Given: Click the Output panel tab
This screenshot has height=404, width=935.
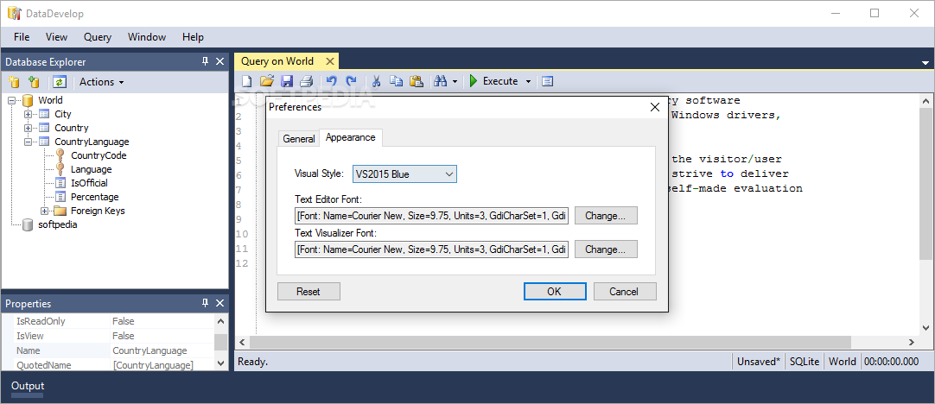Looking at the screenshot, I should pyautogui.click(x=28, y=386).
